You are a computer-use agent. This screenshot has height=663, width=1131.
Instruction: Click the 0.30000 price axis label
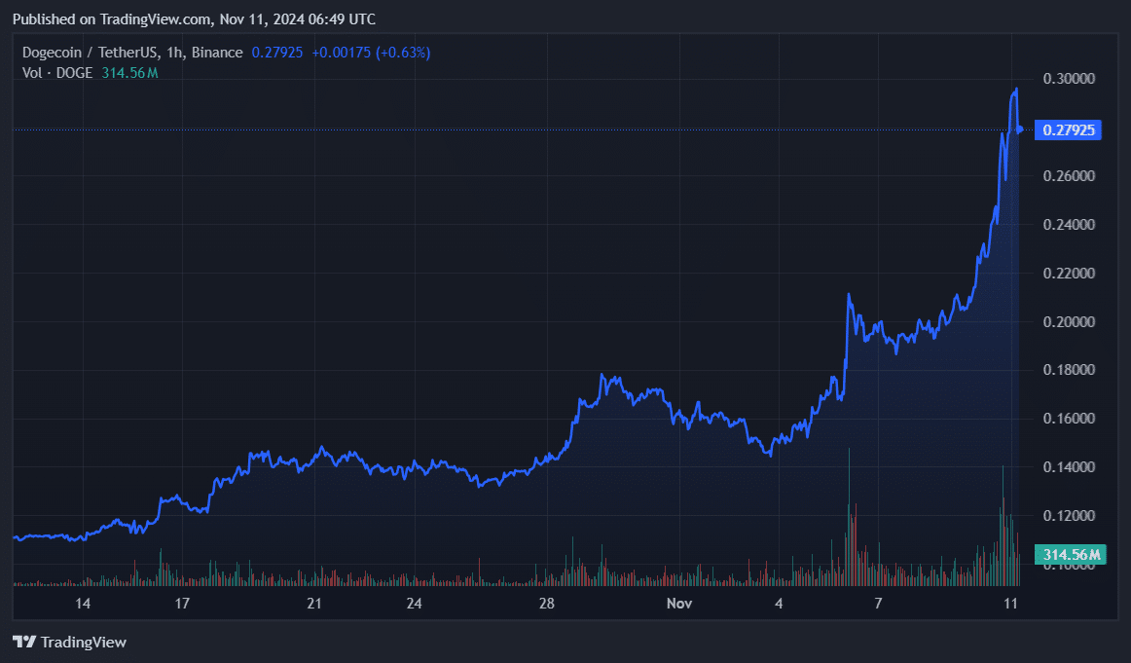[x=1069, y=79]
